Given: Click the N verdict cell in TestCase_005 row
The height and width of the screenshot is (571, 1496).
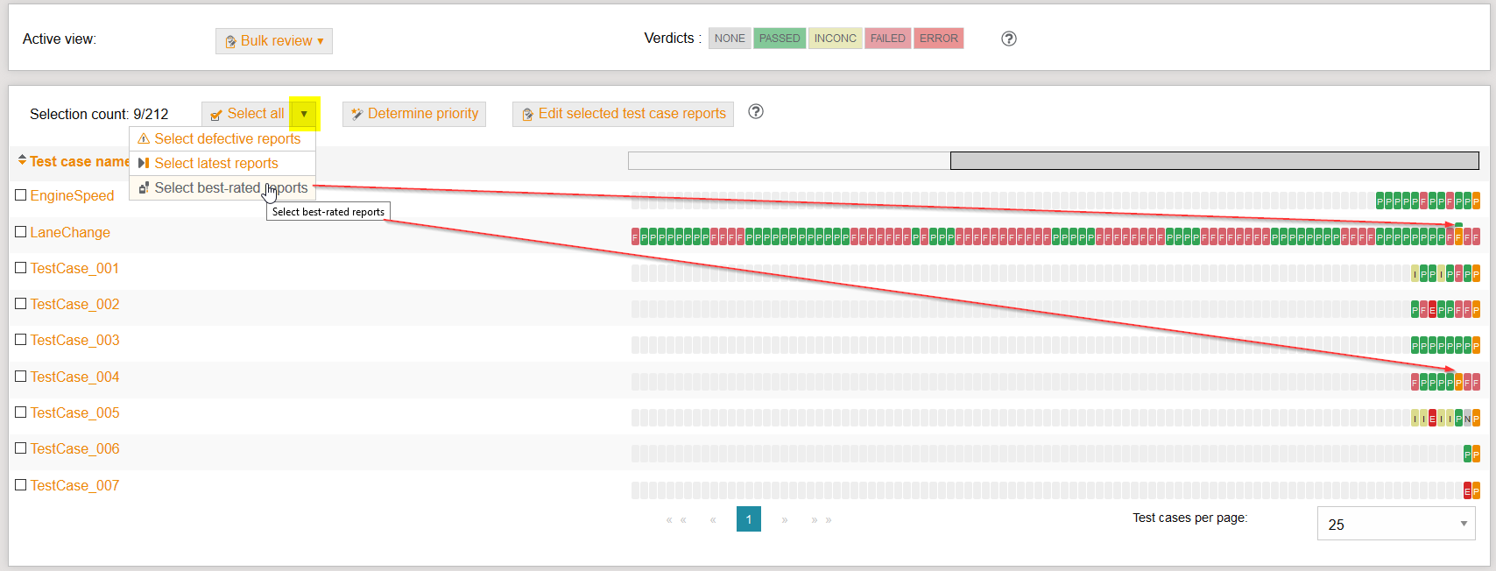Looking at the screenshot, I should 1467,419.
